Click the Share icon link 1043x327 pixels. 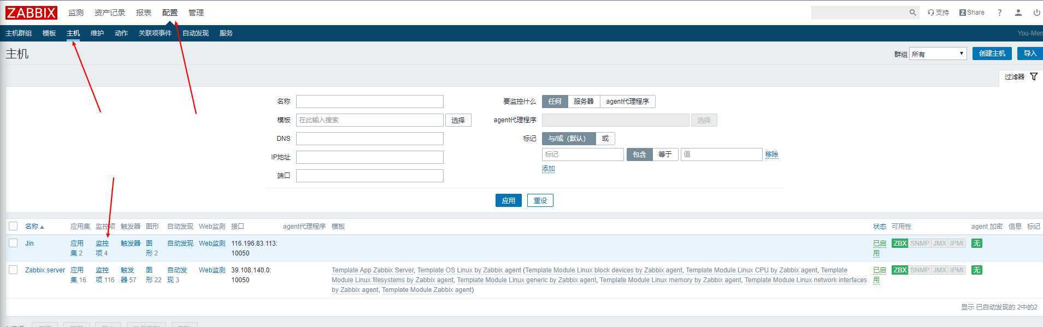click(x=972, y=13)
